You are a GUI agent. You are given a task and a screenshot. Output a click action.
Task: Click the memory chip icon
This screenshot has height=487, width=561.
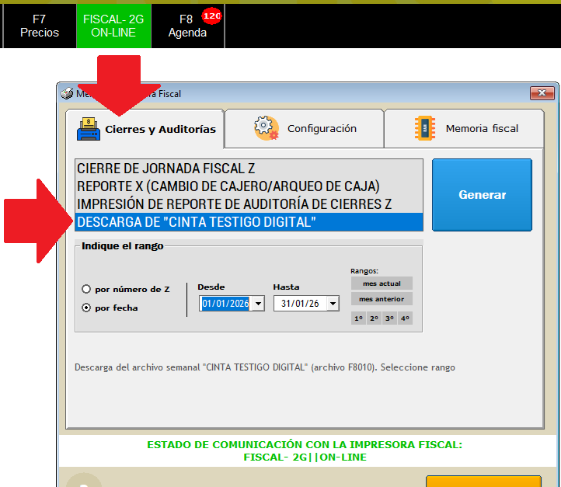pyautogui.click(x=425, y=128)
